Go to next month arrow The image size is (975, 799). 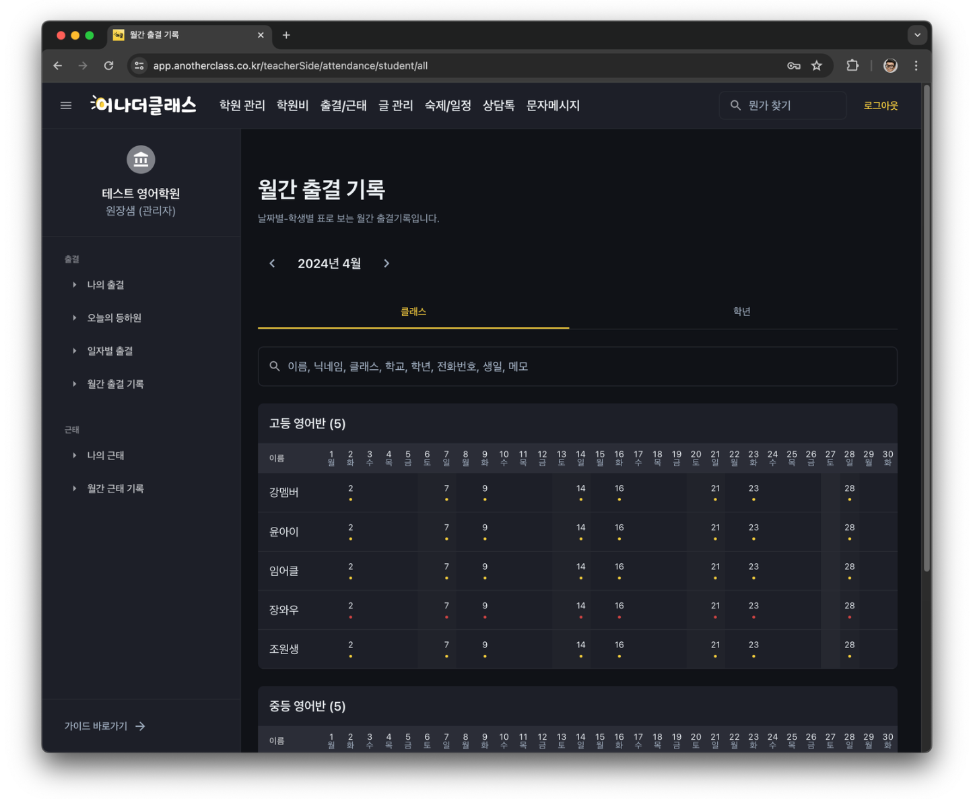click(386, 263)
